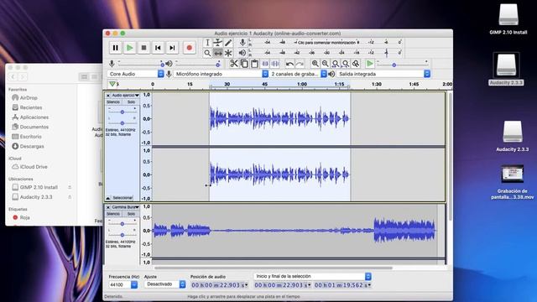Click the Copy icon in edit toolbar
Image resolution: width=537 pixels, height=302 pixels.
point(244,64)
